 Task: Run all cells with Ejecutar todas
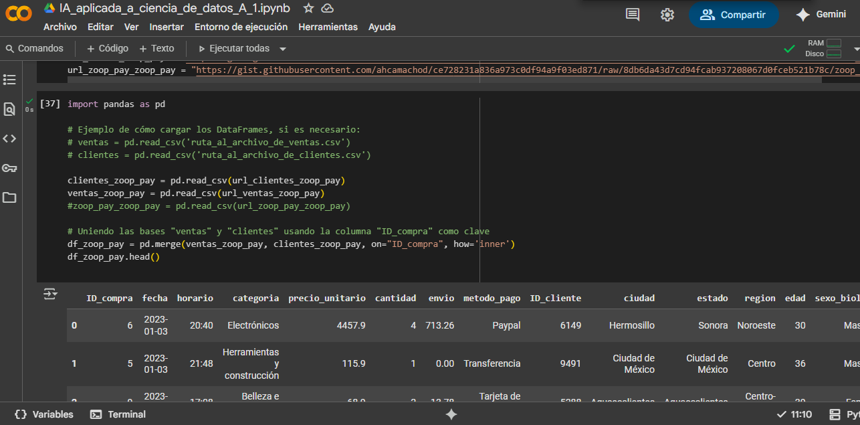pyautogui.click(x=234, y=48)
